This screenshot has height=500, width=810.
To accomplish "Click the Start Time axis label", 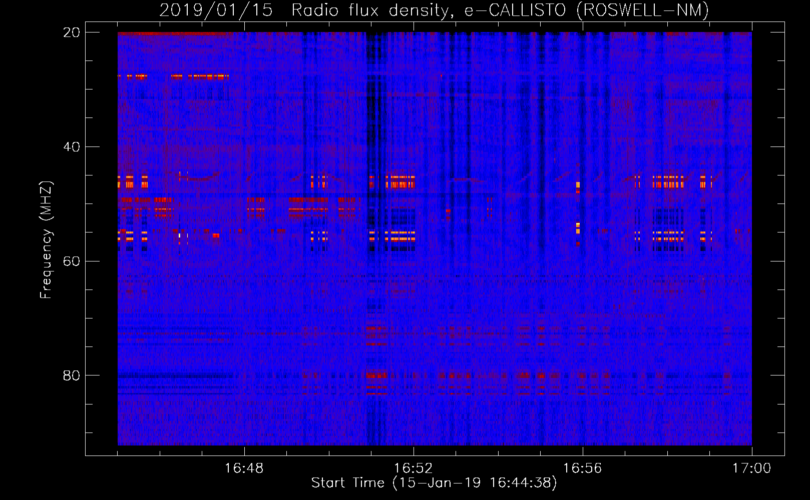I will point(434,483).
